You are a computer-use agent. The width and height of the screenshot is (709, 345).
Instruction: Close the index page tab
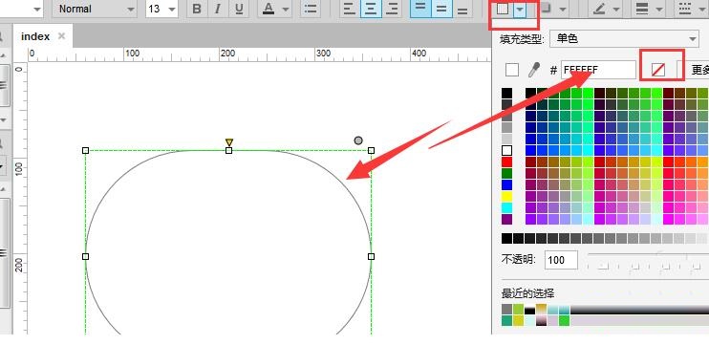point(61,36)
